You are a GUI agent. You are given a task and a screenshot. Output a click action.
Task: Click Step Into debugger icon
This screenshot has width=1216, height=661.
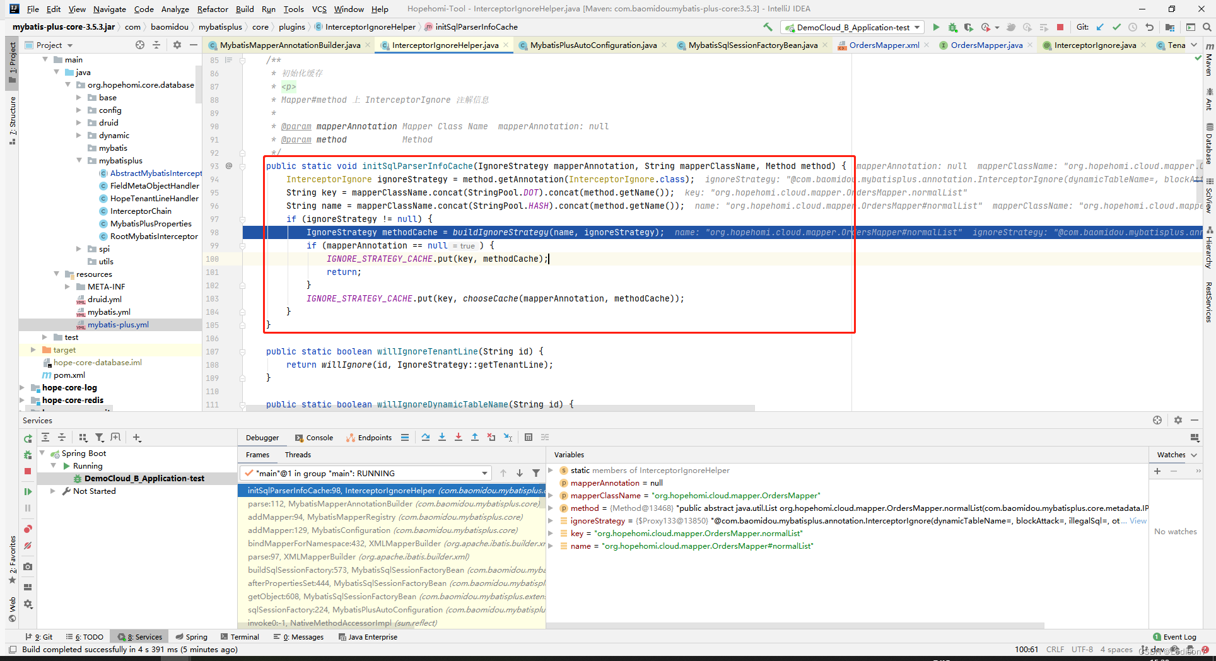tap(442, 437)
